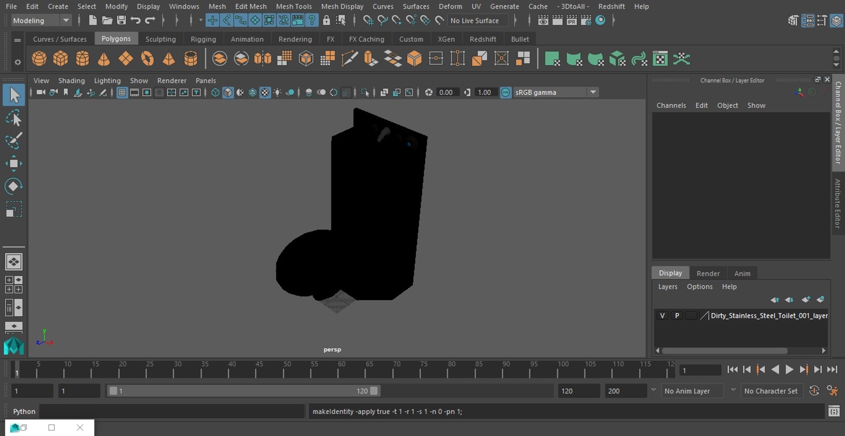
Task: Open the Render Settings clapperboard icon
Action: coord(586,20)
